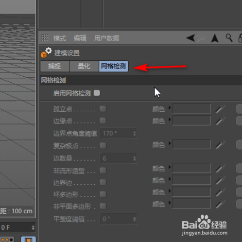This screenshot has height=242, width=242.
Task: Click the lock icon in attribute manager
Action: (240, 38)
